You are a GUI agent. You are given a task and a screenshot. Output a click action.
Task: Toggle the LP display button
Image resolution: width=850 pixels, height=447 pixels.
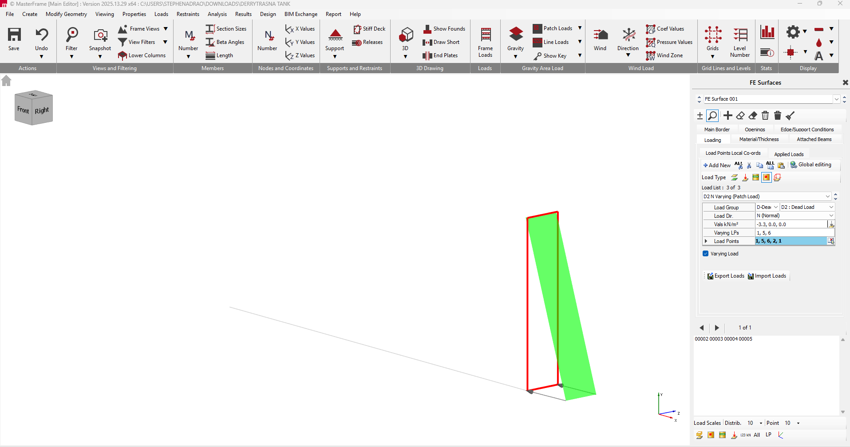[x=768, y=435]
